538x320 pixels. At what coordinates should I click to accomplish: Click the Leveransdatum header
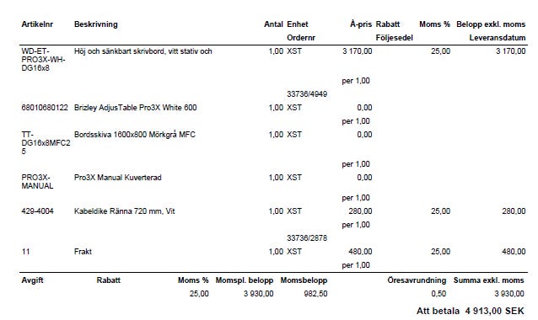pos(498,38)
